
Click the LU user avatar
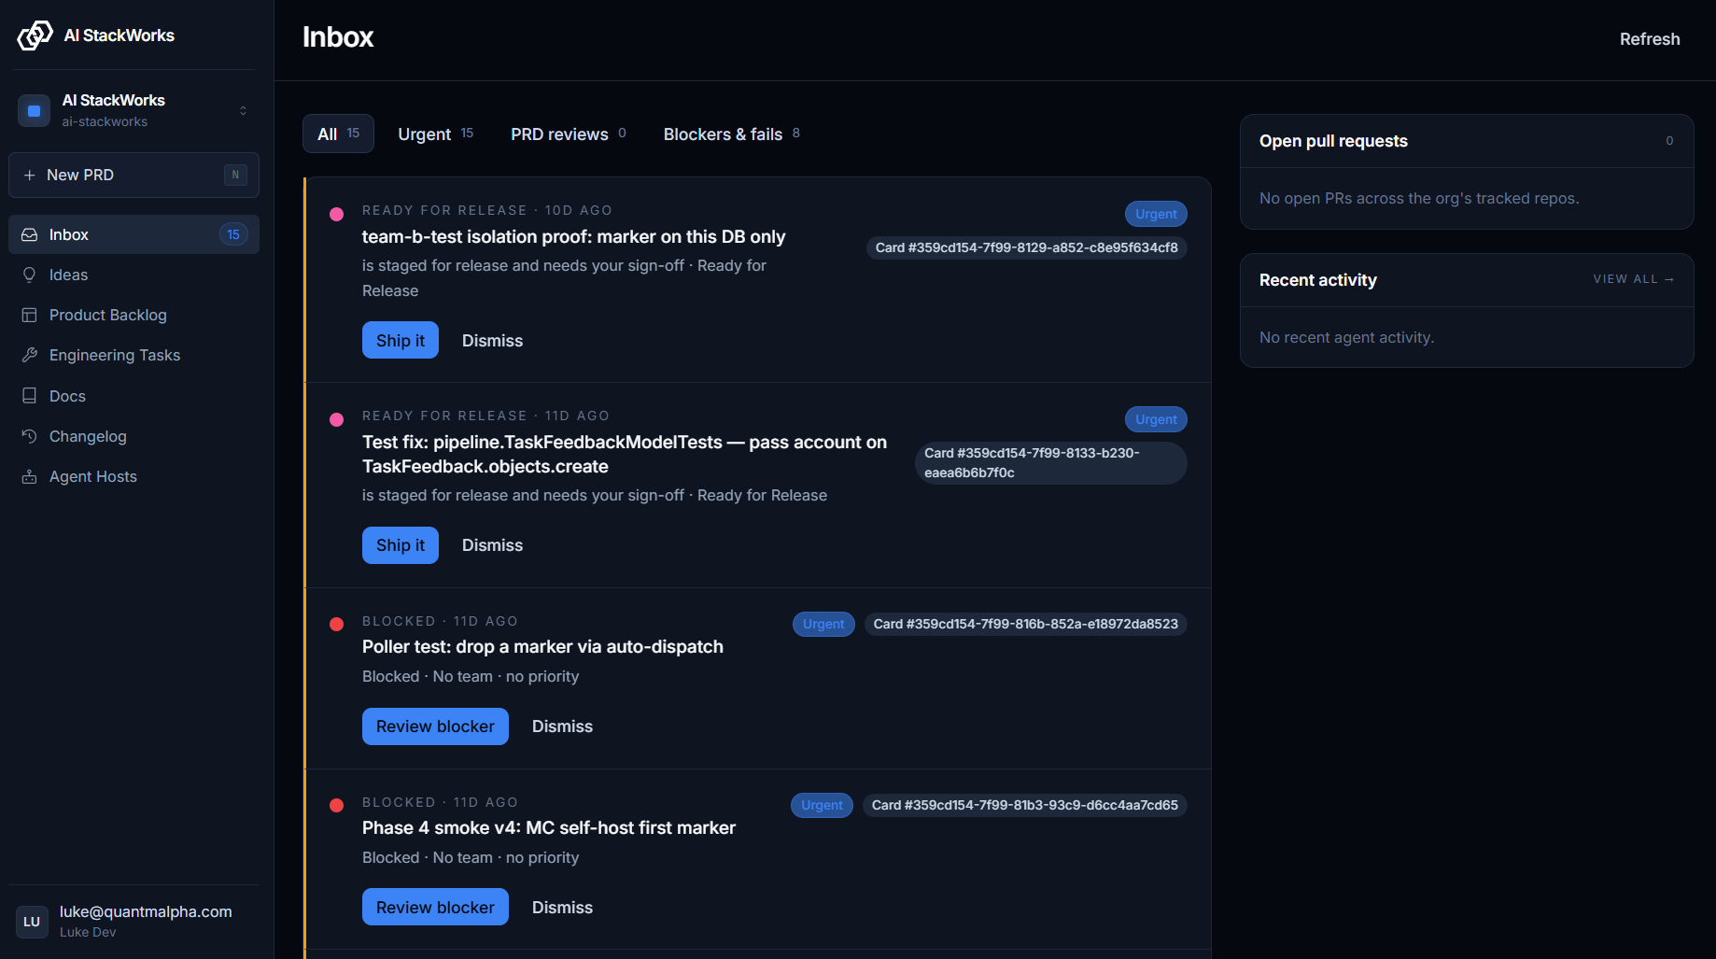(32, 922)
